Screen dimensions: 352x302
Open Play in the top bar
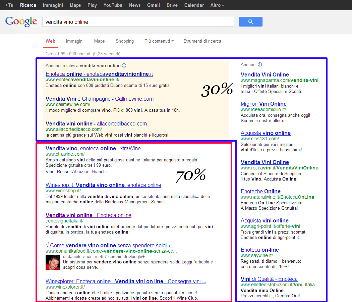point(92,5)
